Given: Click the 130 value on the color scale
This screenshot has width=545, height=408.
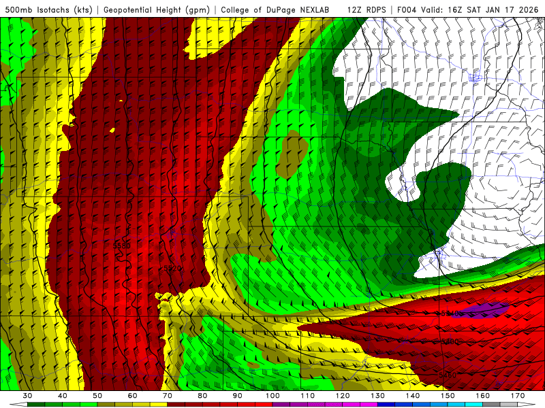Looking at the screenshot, I should pos(378,396).
